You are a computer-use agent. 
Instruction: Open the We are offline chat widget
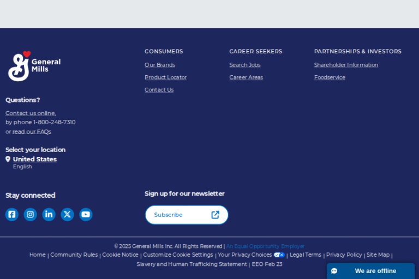pyautogui.click(x=370, y=271)
